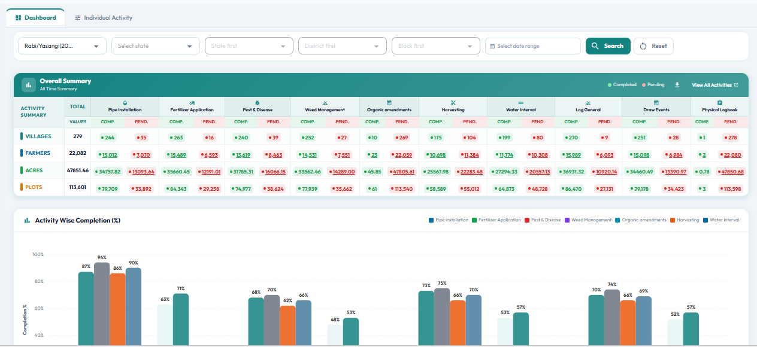
Task: Click the 48% chart bar
Action: (x=335, y=335)
